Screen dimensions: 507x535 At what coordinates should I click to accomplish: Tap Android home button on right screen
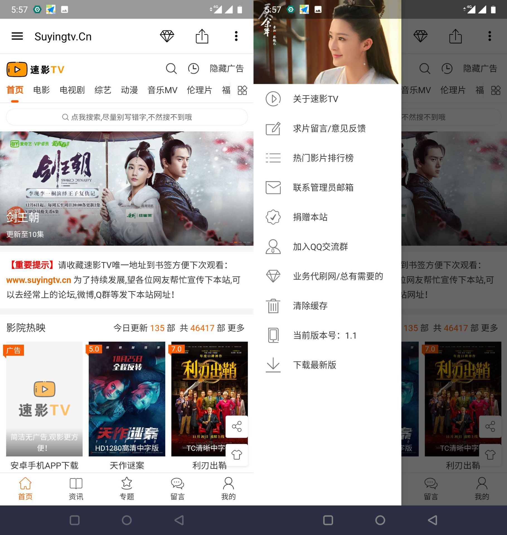click(x=380, y=520)
